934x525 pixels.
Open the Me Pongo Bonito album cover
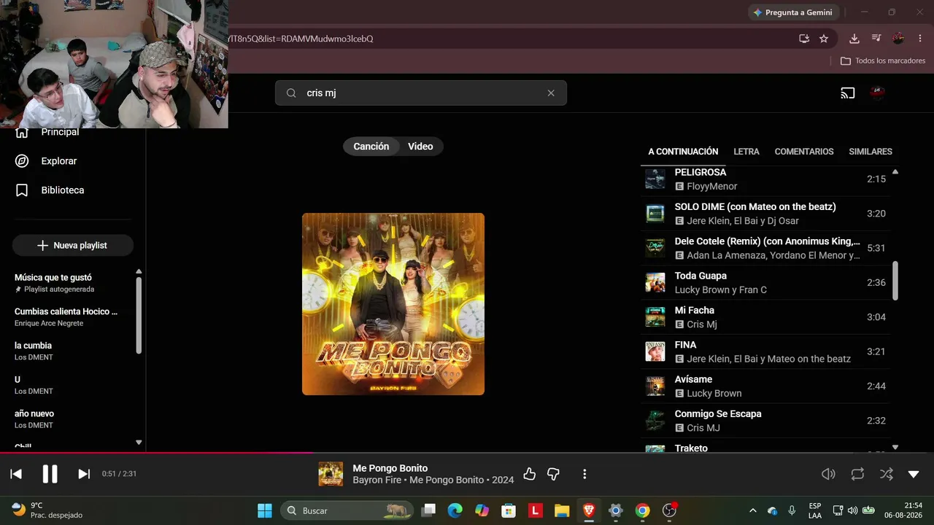click(x=393, y=304)
